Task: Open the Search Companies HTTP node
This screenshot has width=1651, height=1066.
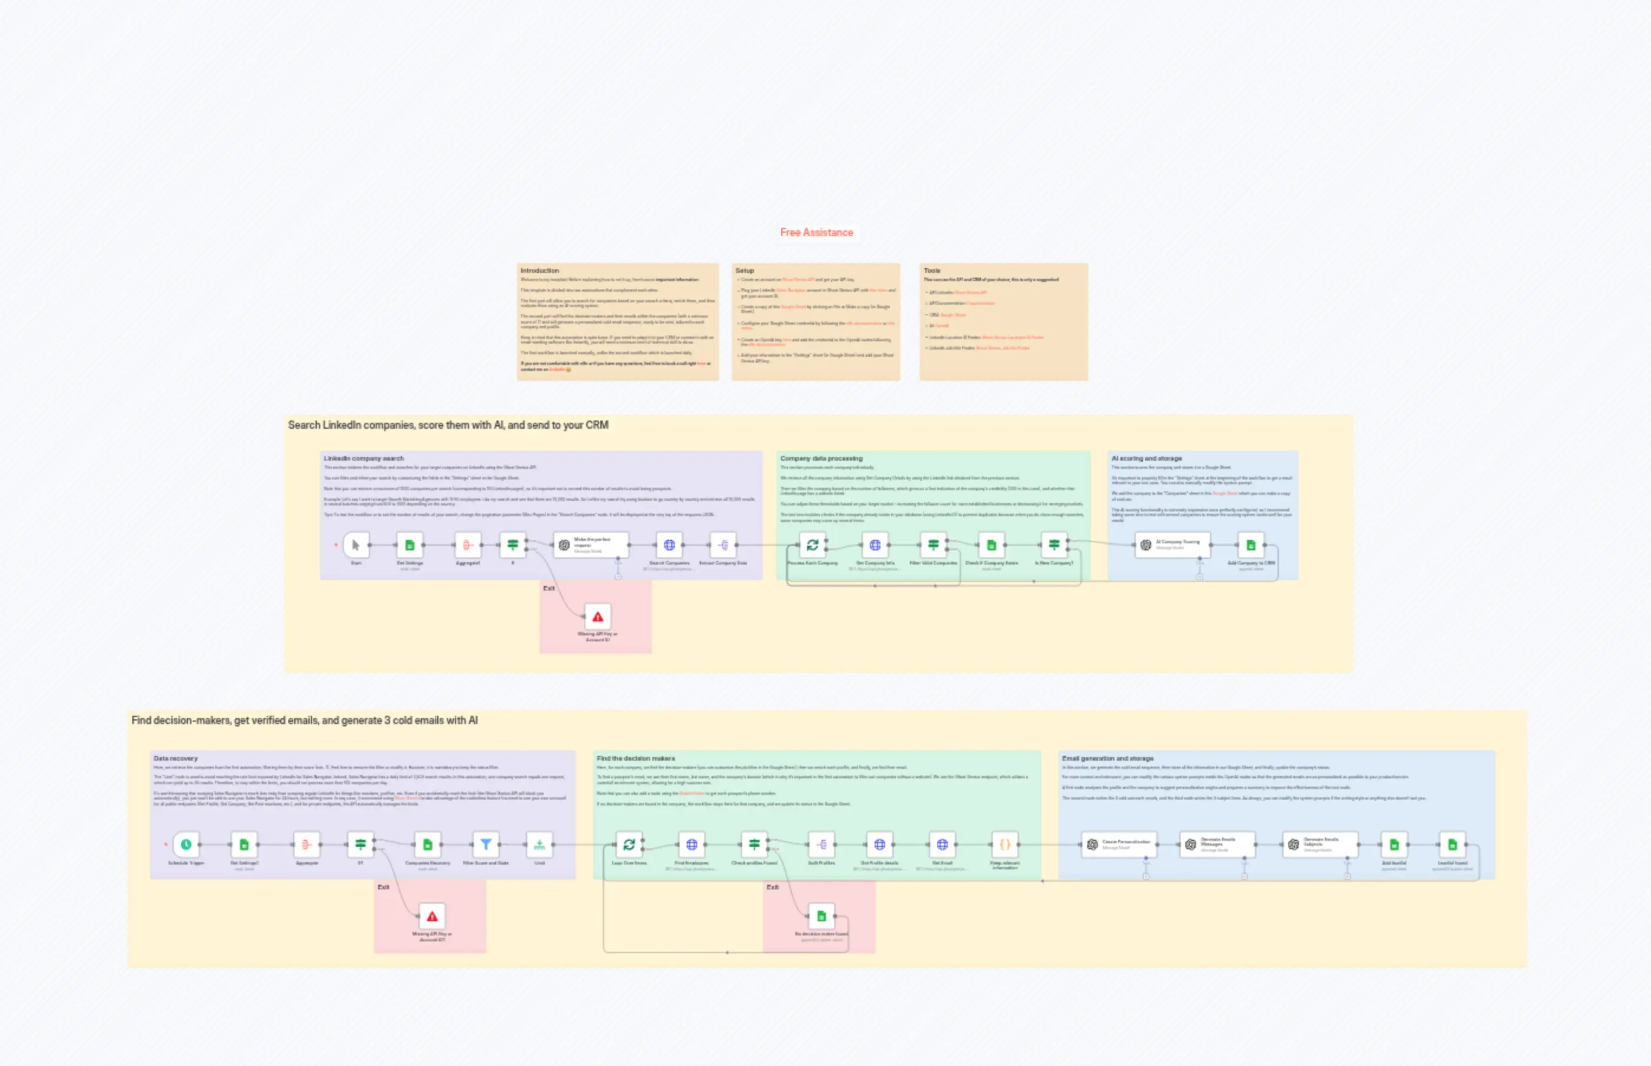Action: point(669,546)
